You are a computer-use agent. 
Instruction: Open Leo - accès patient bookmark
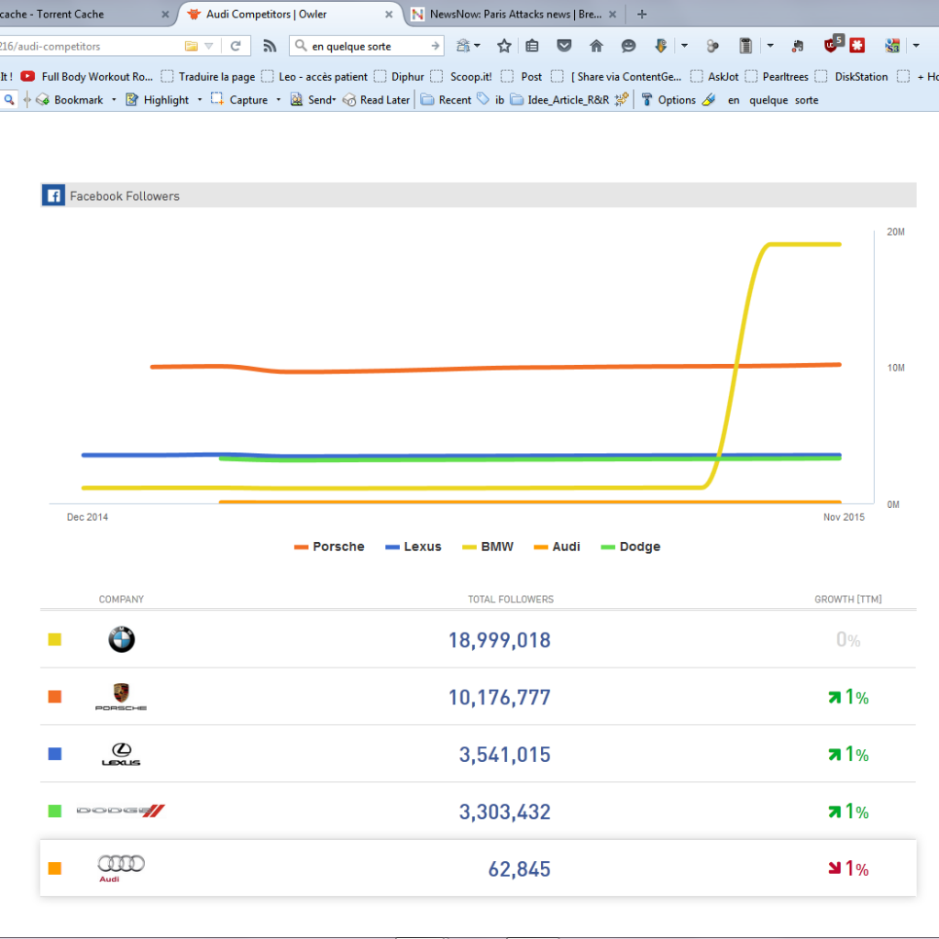(315, 77)
